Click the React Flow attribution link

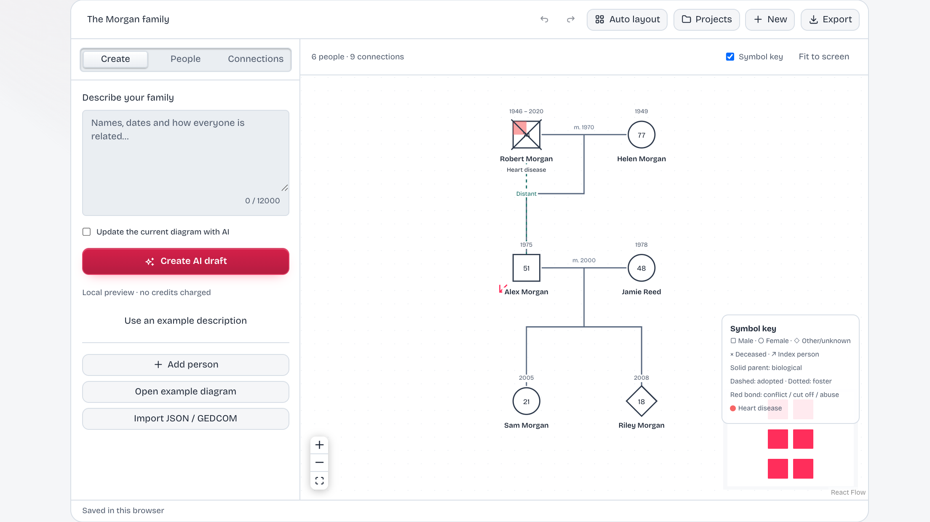pos(848,493)
